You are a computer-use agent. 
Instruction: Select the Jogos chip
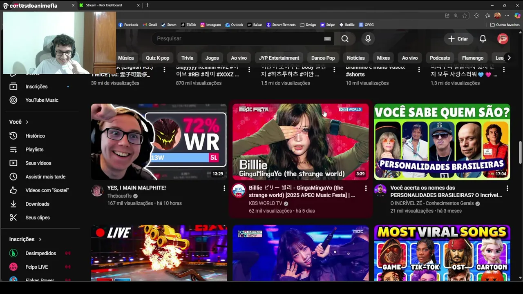212,58
